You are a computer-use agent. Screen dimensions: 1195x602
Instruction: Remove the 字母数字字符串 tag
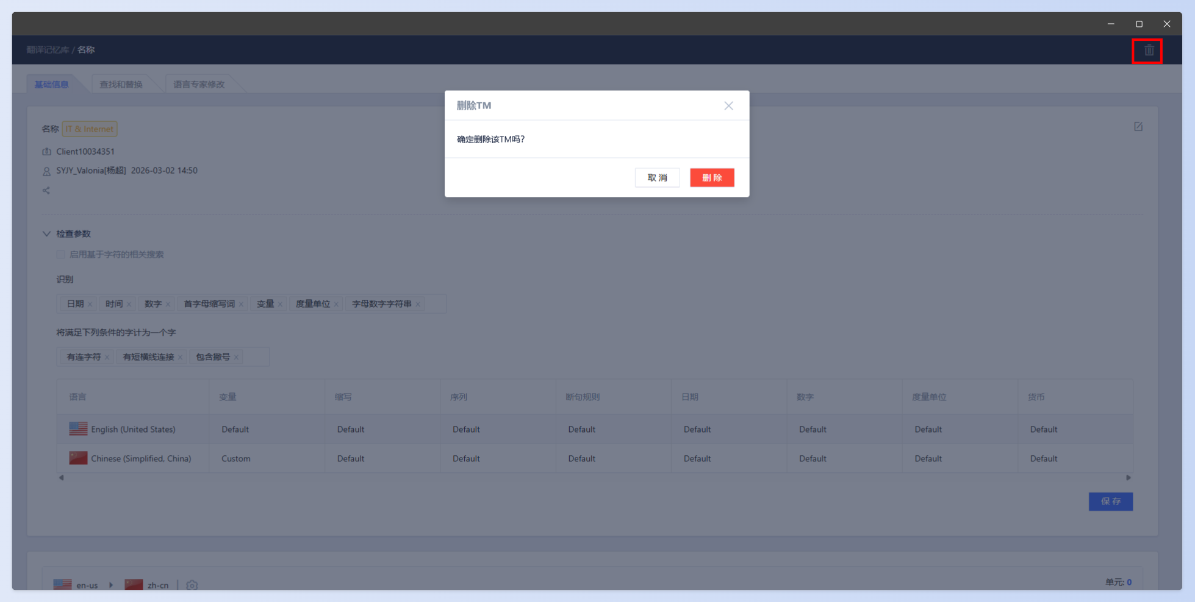(418, 304)
